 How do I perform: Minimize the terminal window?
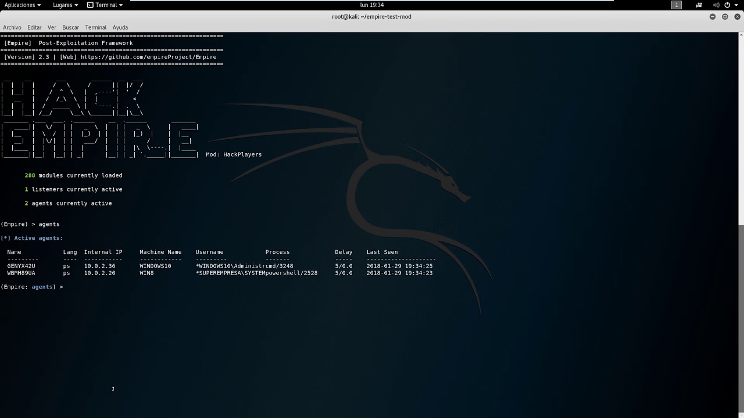click(x=713, y=17)
